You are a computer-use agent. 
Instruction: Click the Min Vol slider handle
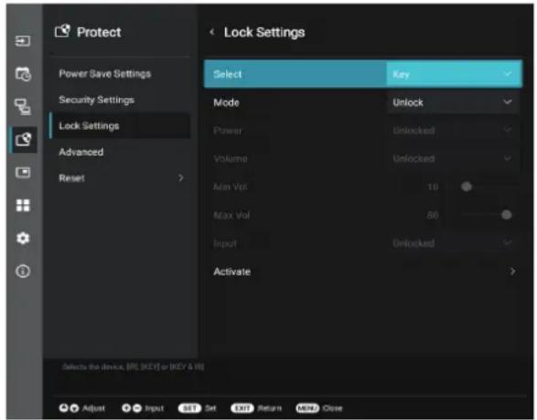(x=467, y=187)
